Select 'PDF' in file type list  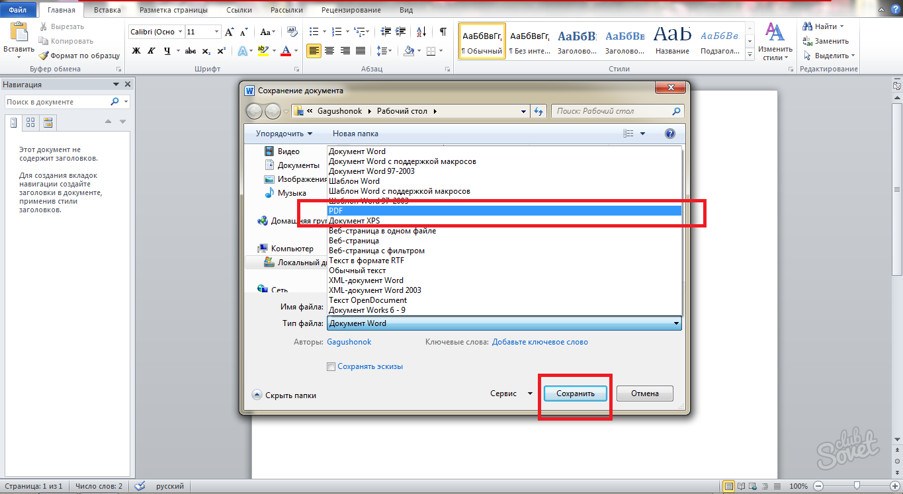(504, 210)
